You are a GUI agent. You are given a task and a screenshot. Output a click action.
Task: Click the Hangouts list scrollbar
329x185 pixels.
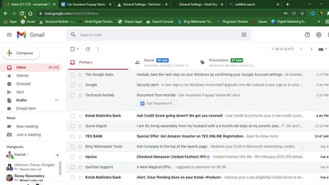click(x=60, y=168)
